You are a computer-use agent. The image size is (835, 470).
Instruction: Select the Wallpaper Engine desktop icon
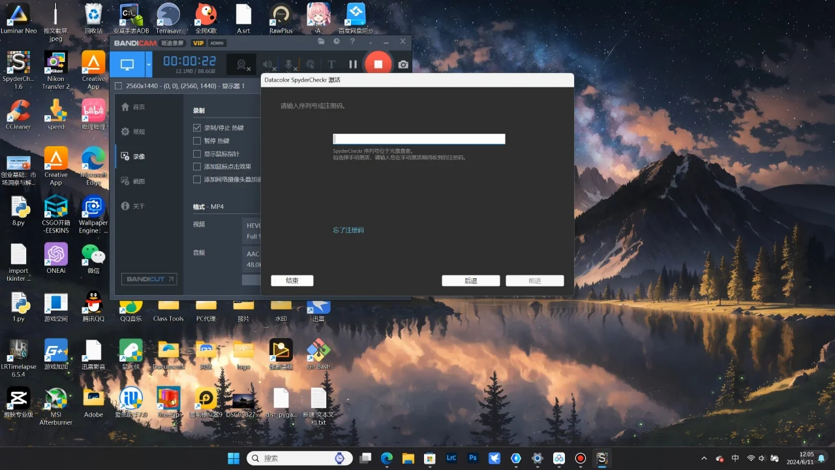pyautogui.click(x=93, y=215)
